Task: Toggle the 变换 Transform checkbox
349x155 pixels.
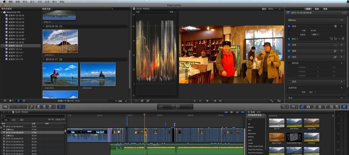Action: point(289,45)
